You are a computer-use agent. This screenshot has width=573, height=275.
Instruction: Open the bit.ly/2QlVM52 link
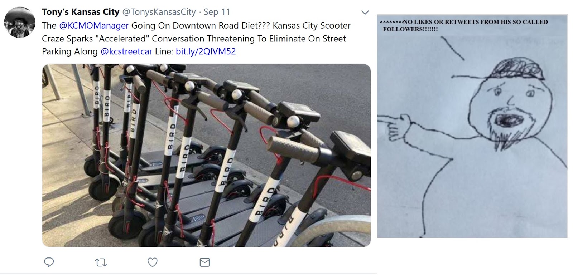(x=206, y=51)
